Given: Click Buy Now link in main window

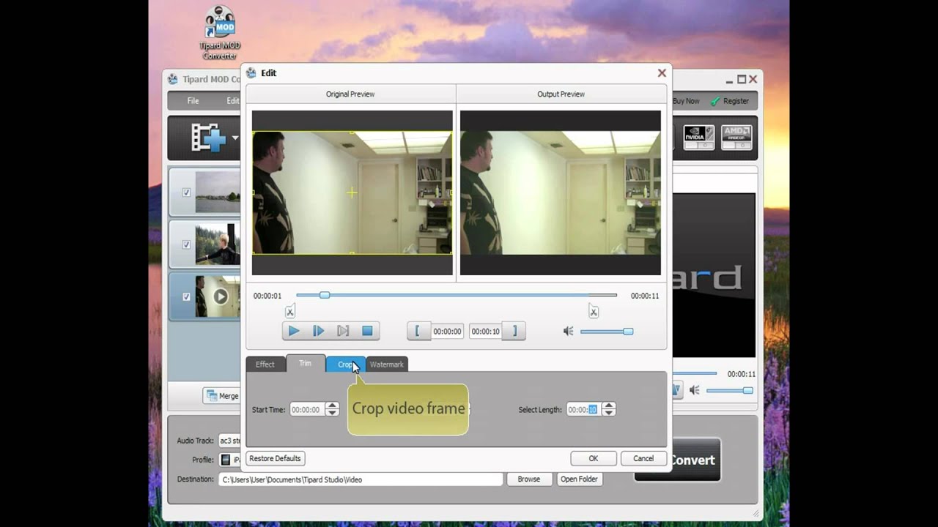Looking at the screenshot, I should point(686,101).
